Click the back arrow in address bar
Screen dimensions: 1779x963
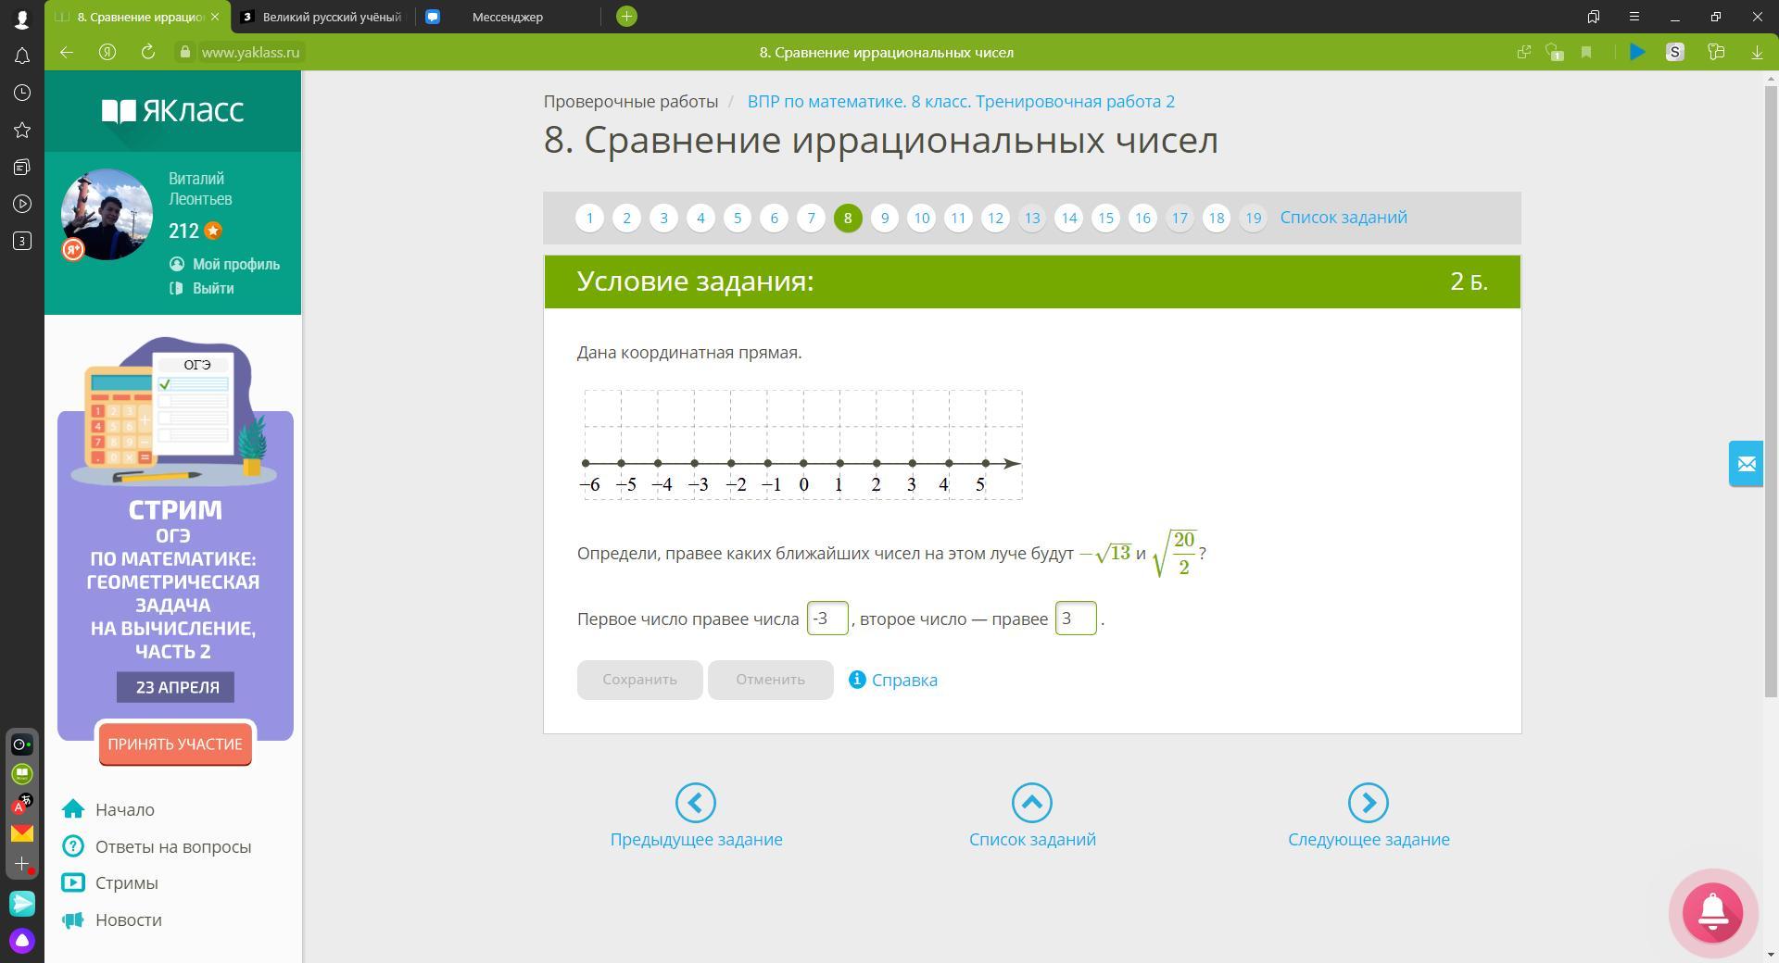[x=67, y=53]
